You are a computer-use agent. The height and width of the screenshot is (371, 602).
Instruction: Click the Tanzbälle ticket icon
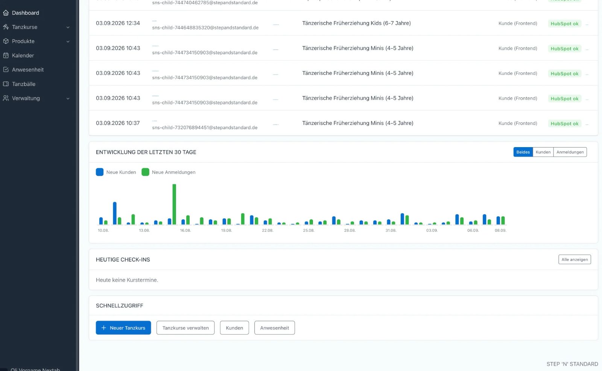coord(6,84)
